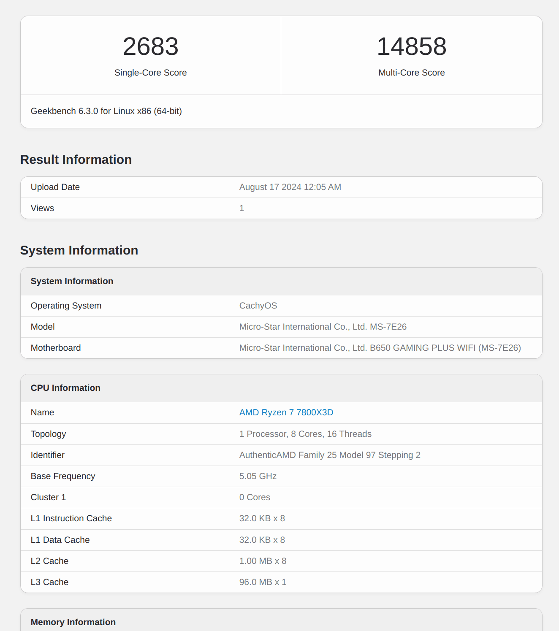Click the Multi-Core Score label

pos(411,73)
